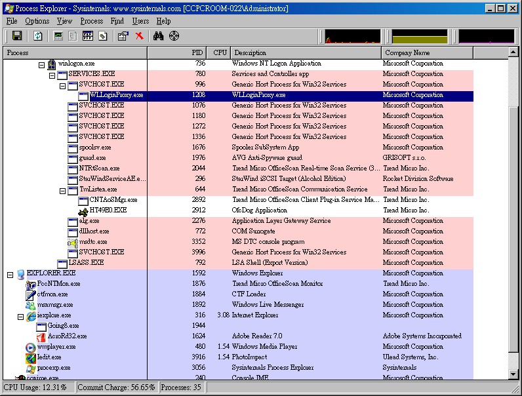
Task: Open the Help menu
Action: [163, 21]
